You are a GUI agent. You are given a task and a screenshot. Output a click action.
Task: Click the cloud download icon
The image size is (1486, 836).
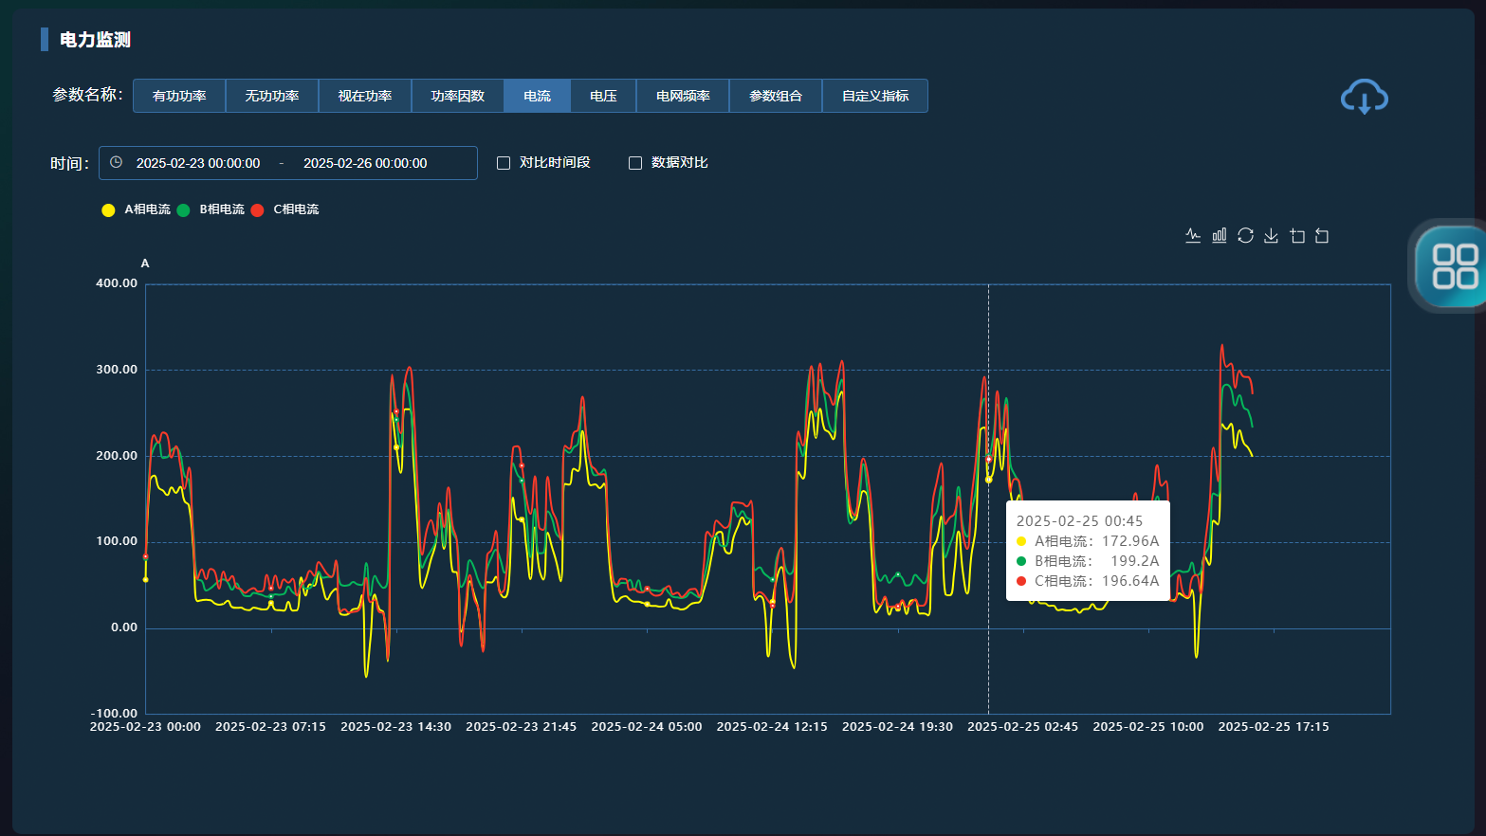tap(1364, 97)
